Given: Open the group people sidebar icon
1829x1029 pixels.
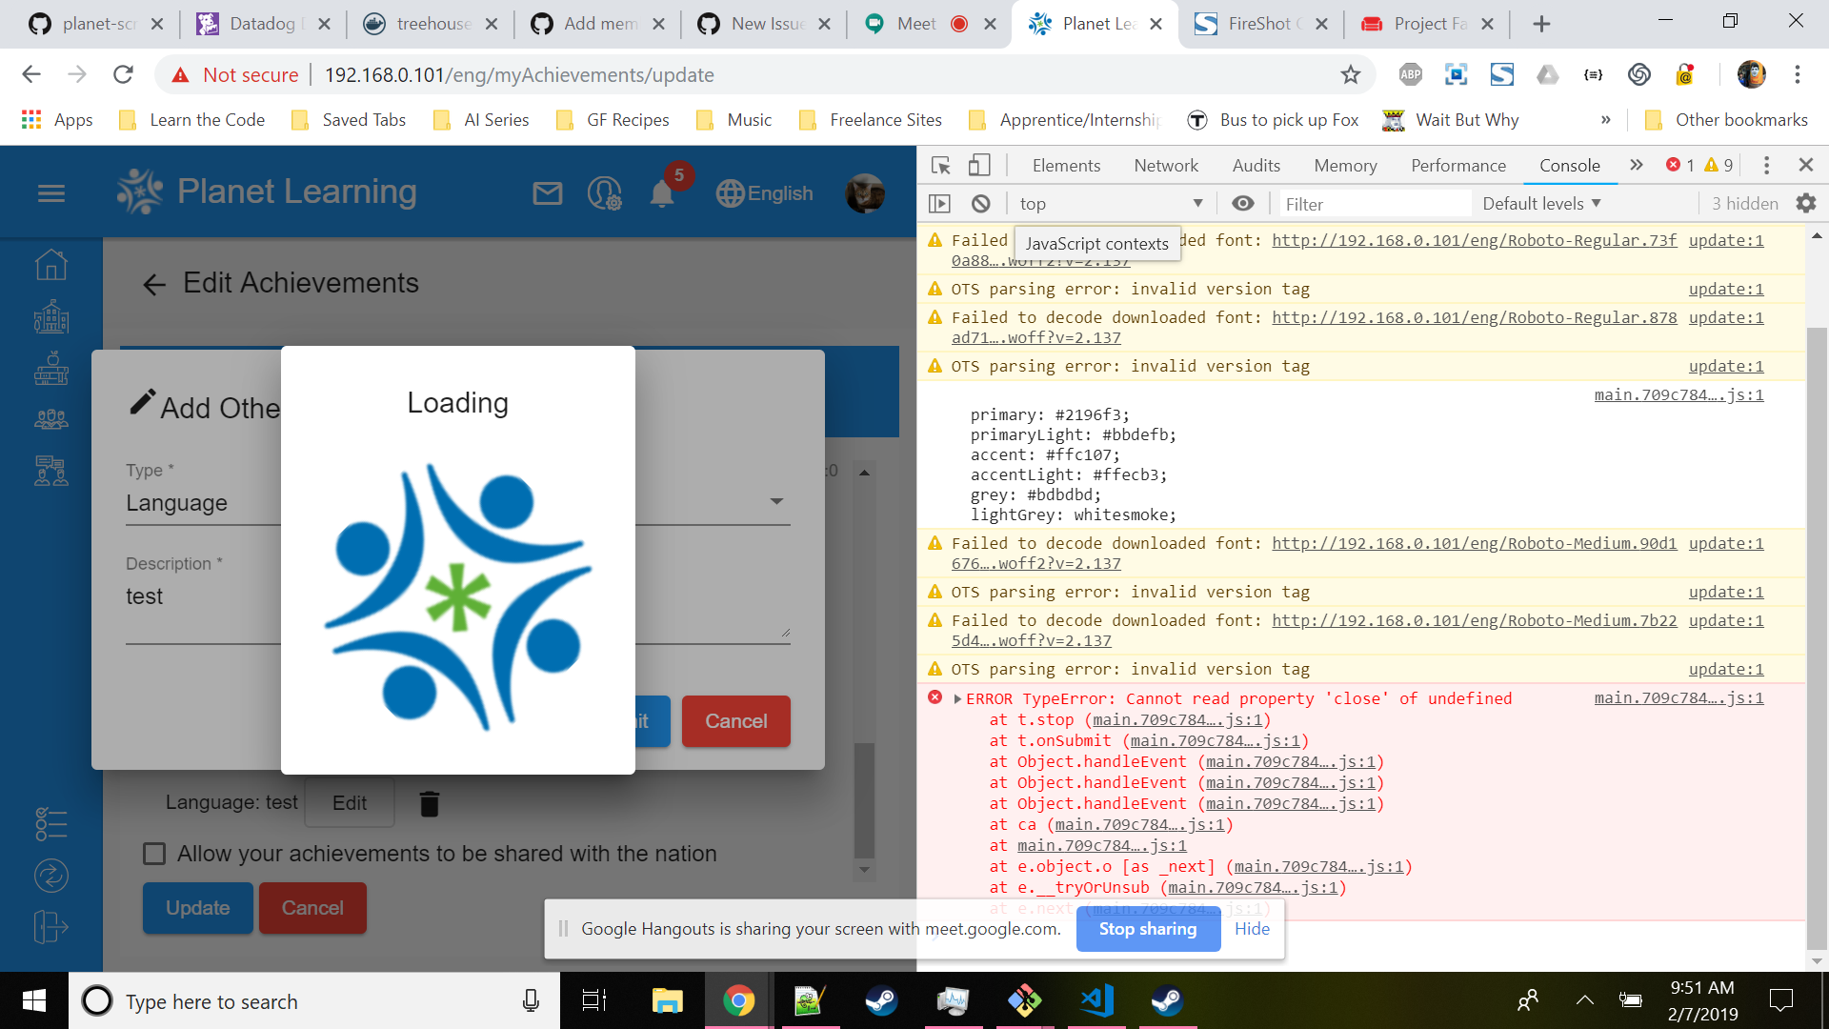Looking at the screenshot, I should point(51,419).
